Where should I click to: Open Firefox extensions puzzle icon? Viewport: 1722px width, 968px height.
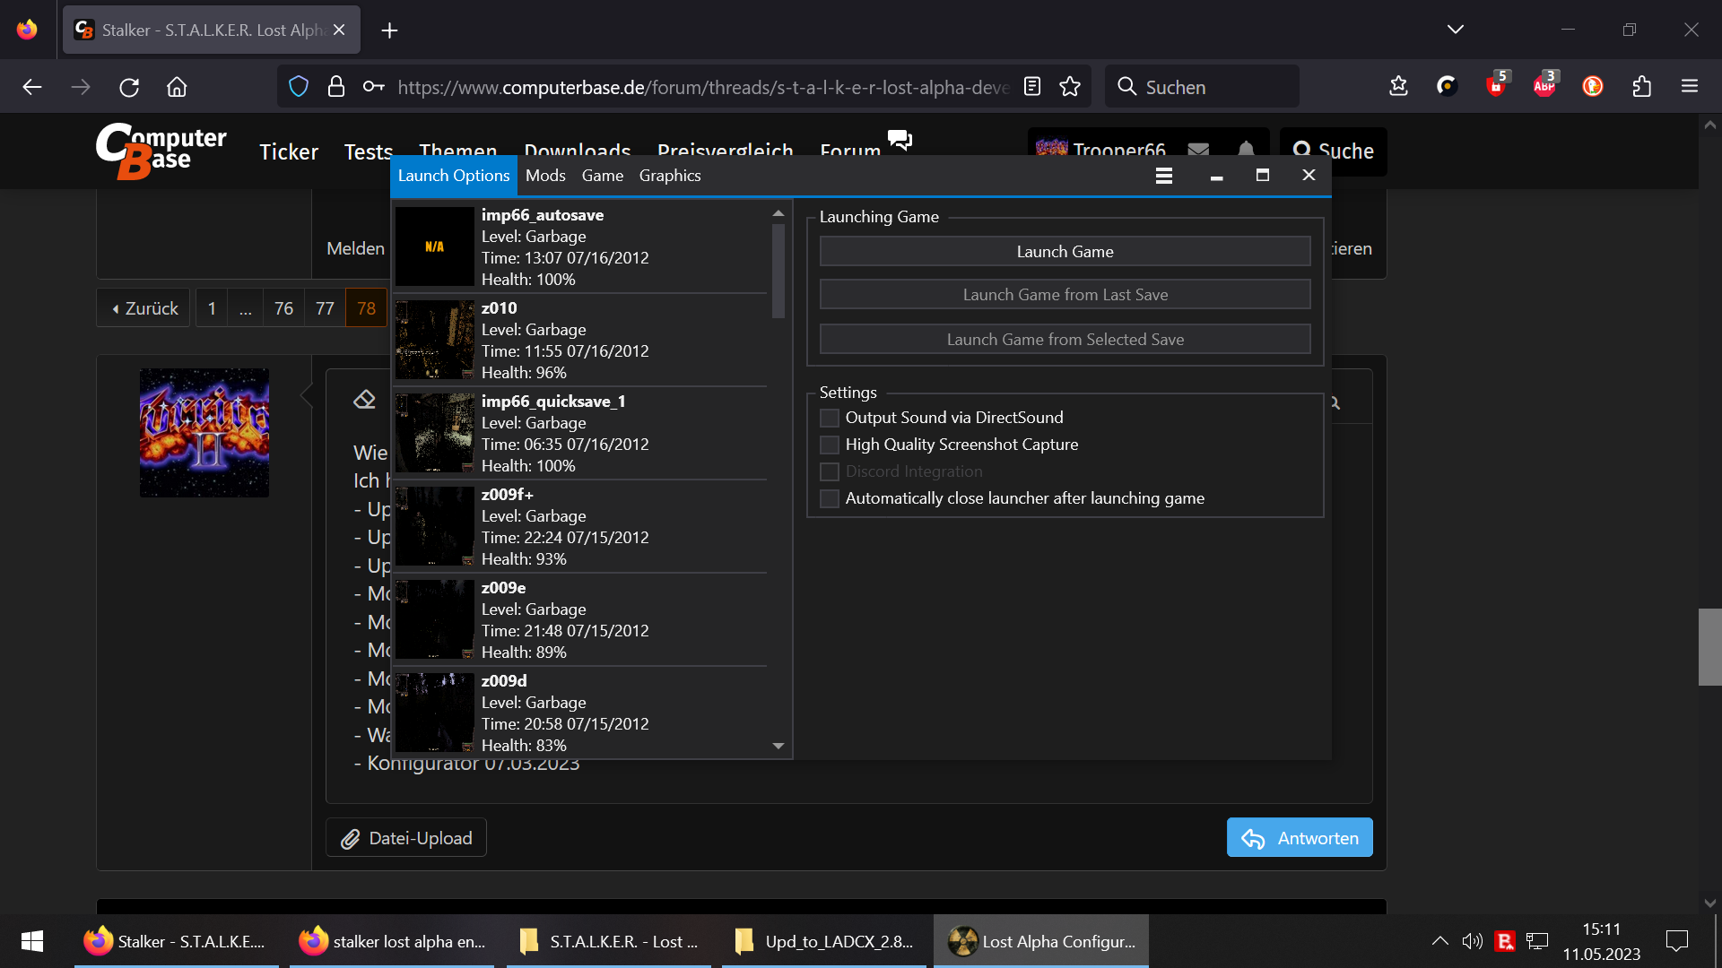[1641, 87]
